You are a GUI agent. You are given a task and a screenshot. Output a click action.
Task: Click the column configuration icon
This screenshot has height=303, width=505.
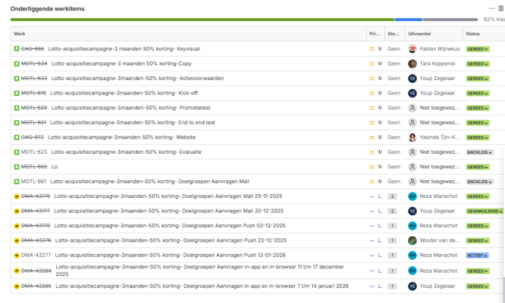point(501,8)
